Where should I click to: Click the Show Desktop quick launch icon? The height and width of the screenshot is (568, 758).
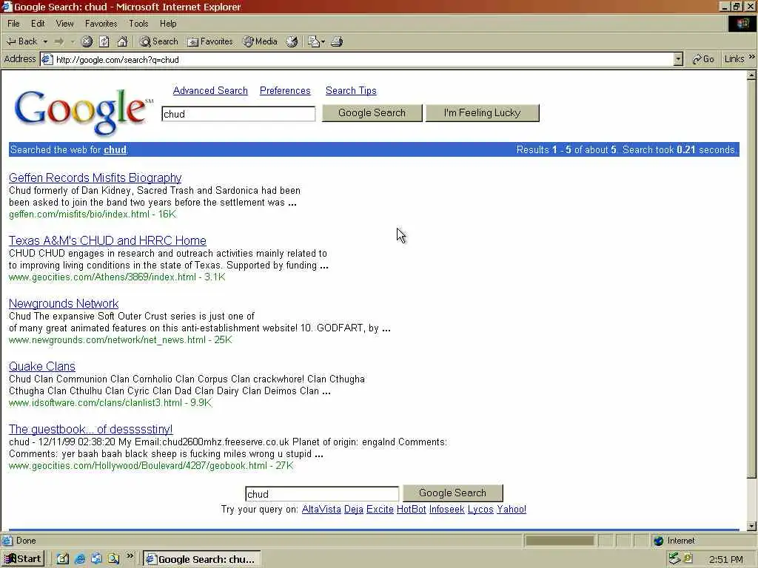pyautogui.click(x=63, y=559)
